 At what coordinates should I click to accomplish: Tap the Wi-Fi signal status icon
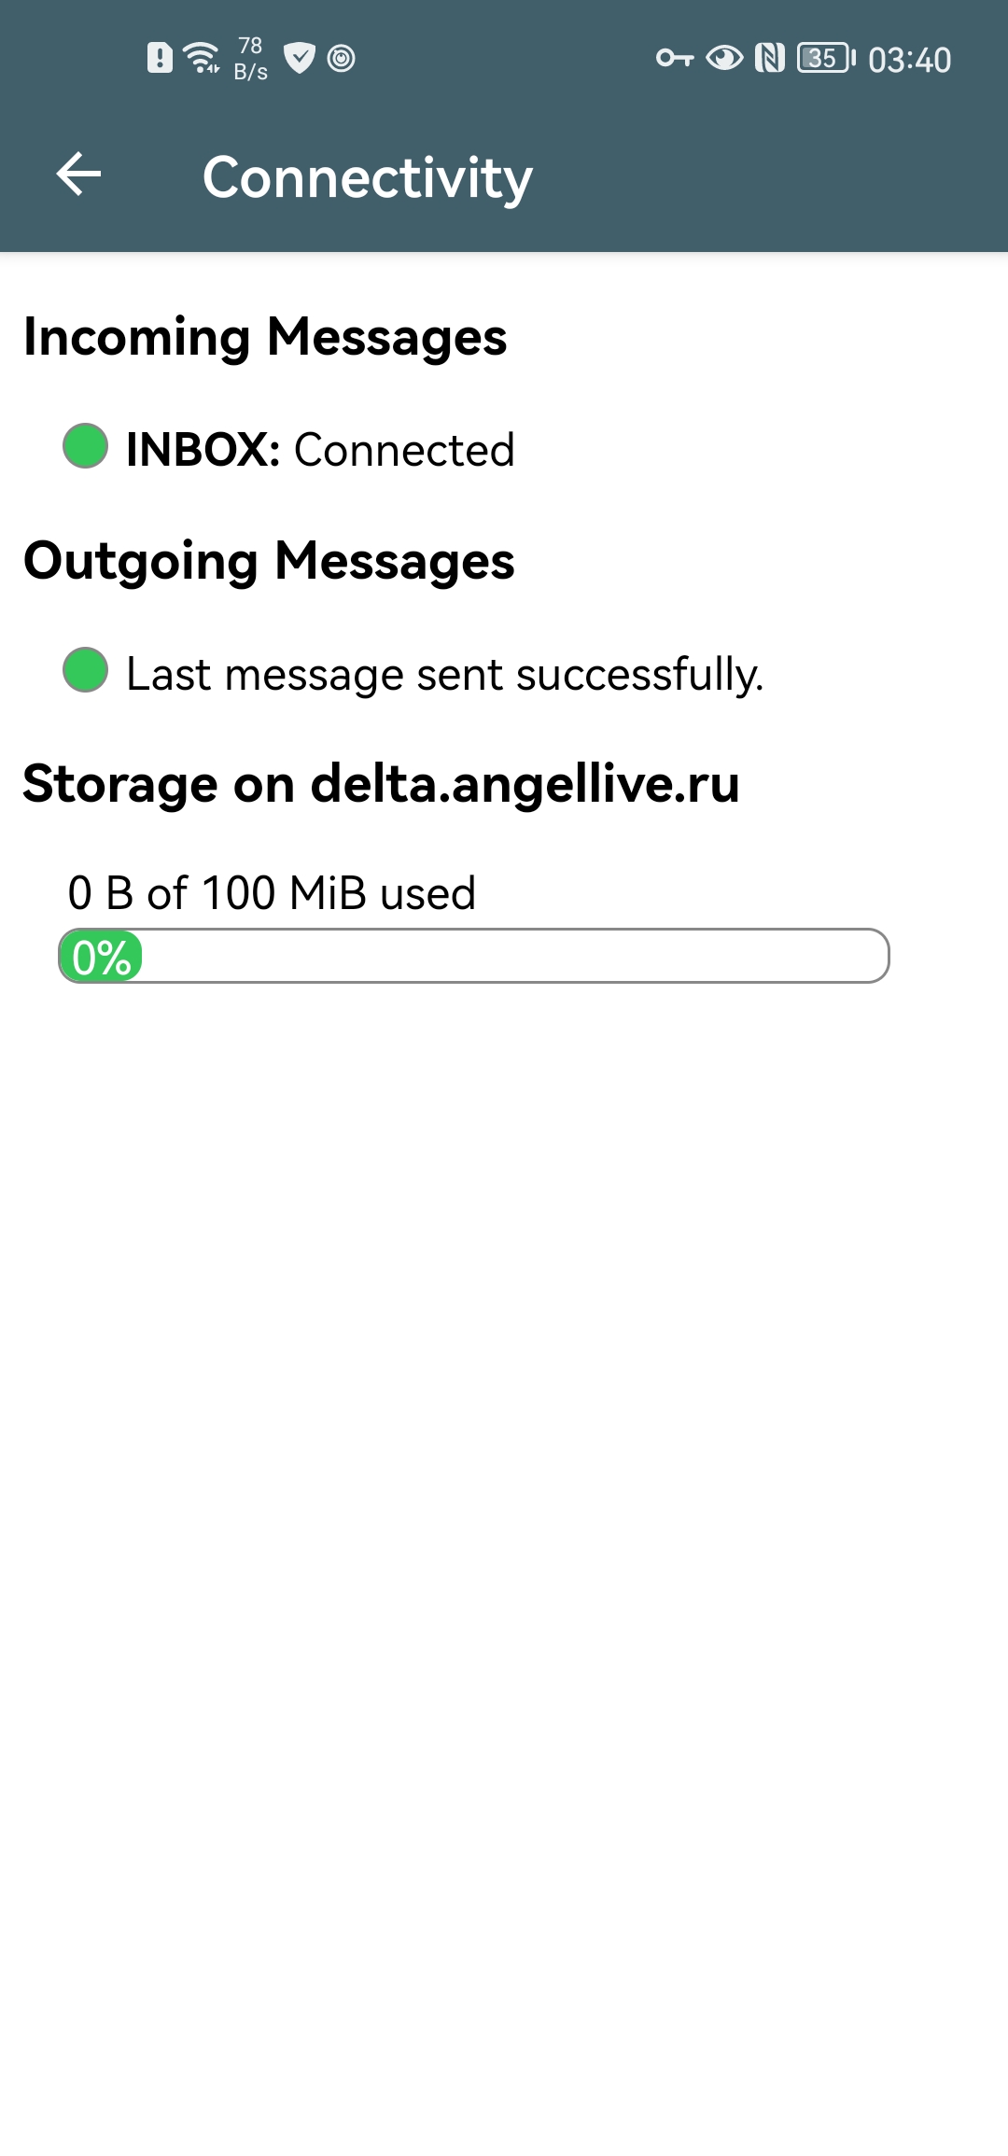[x=202, y=58]
